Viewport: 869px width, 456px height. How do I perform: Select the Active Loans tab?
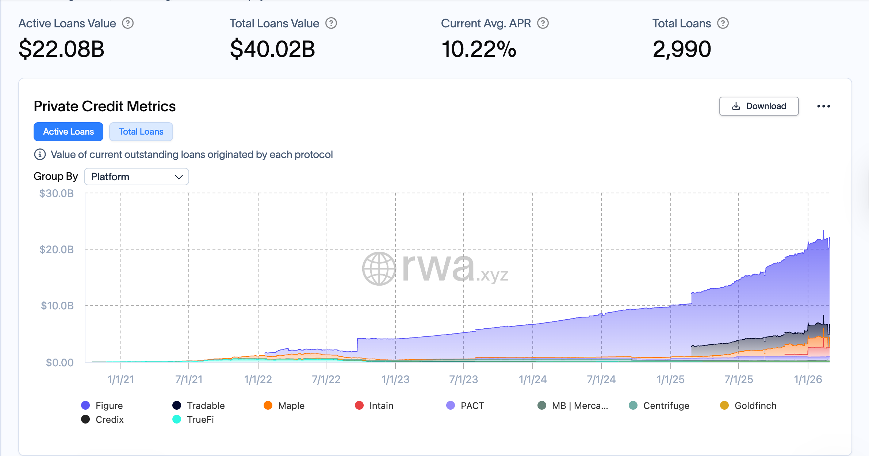click(x=68, y=131)
